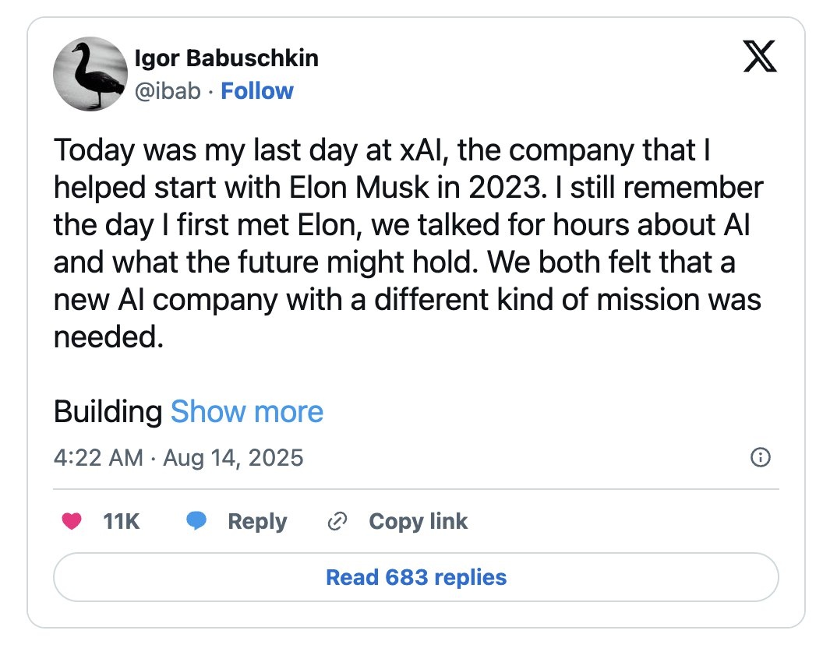Click the Aug 14, 2025 date

[x=233, y=457]
